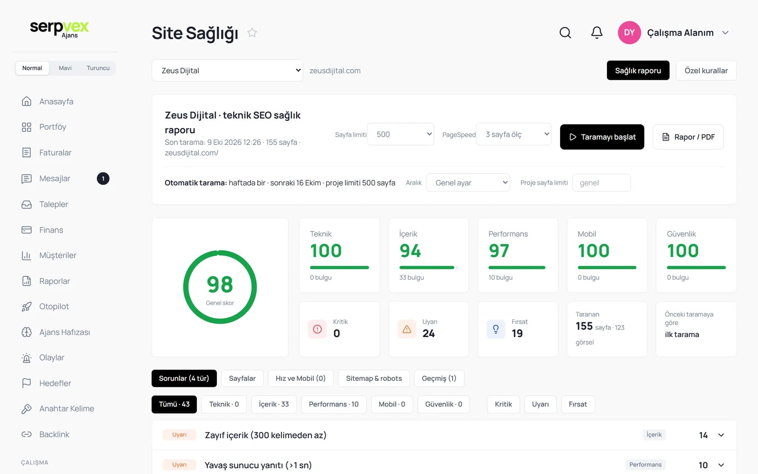758x474 pixels.
Task: Open Olaylar siren icon
Action: [x=27, y=358]
